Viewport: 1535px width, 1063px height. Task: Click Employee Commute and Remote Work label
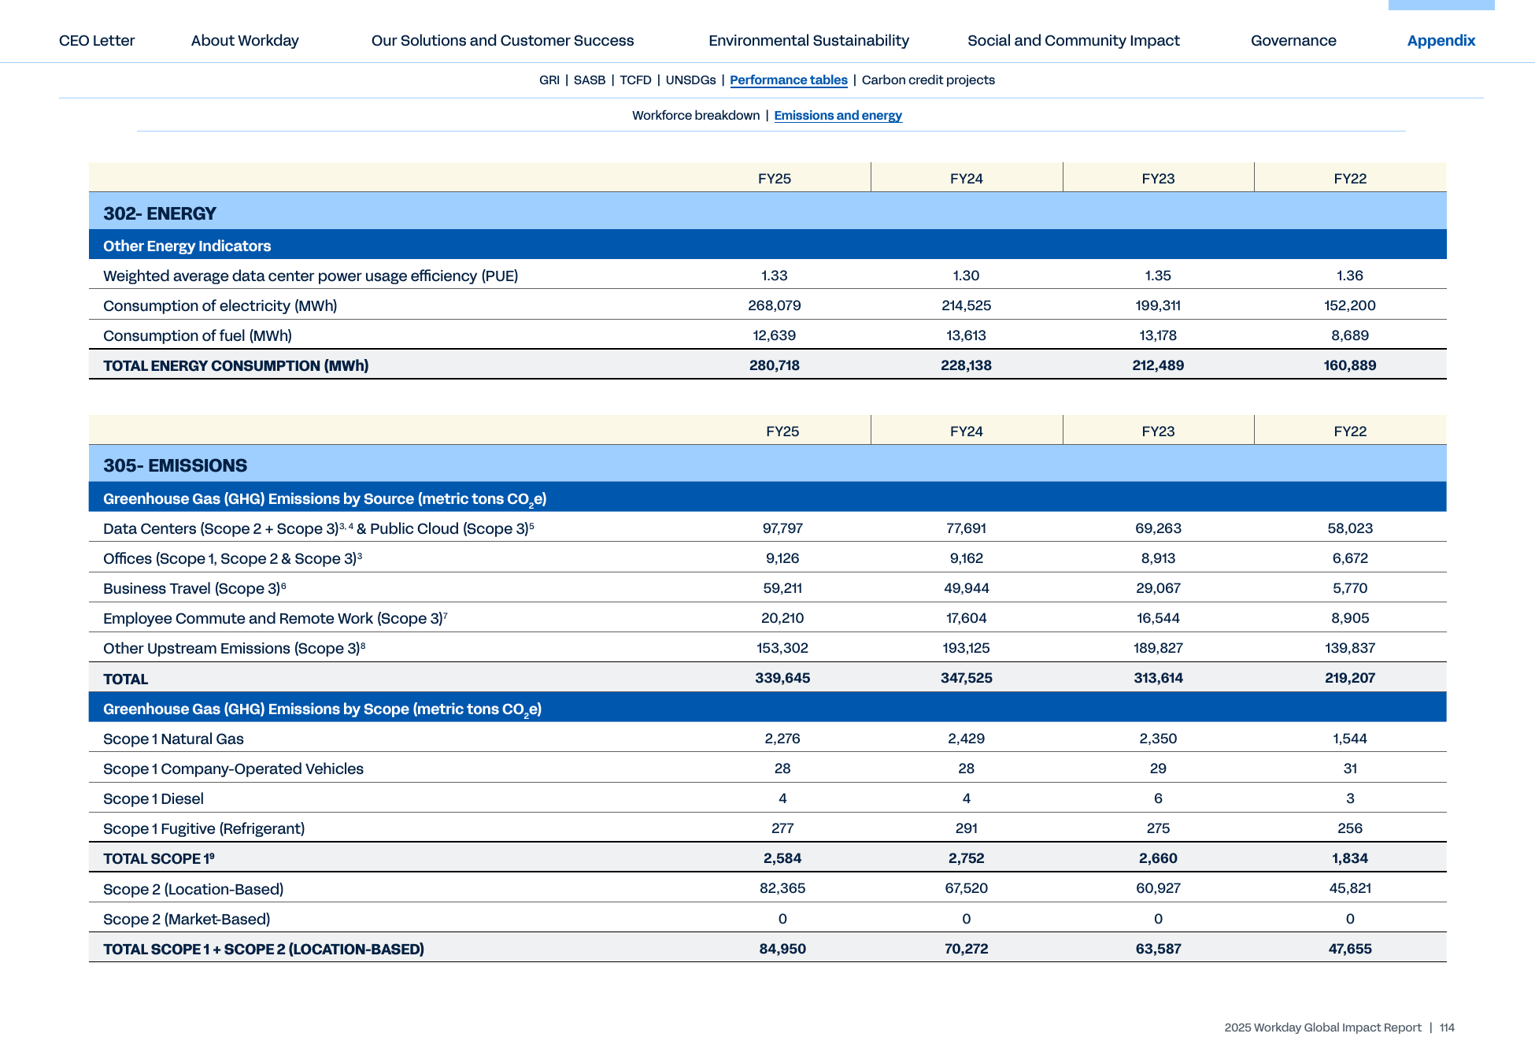coord(276,618)
